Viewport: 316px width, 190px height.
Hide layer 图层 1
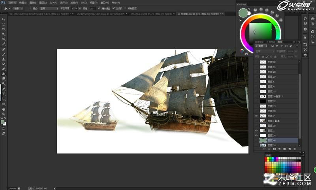[256, 131]
